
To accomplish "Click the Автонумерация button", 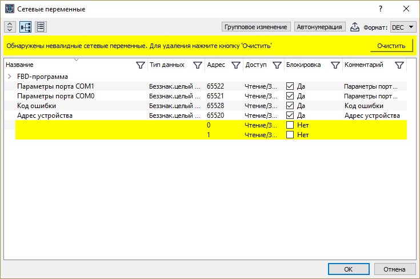I will [x=319, y=27].
